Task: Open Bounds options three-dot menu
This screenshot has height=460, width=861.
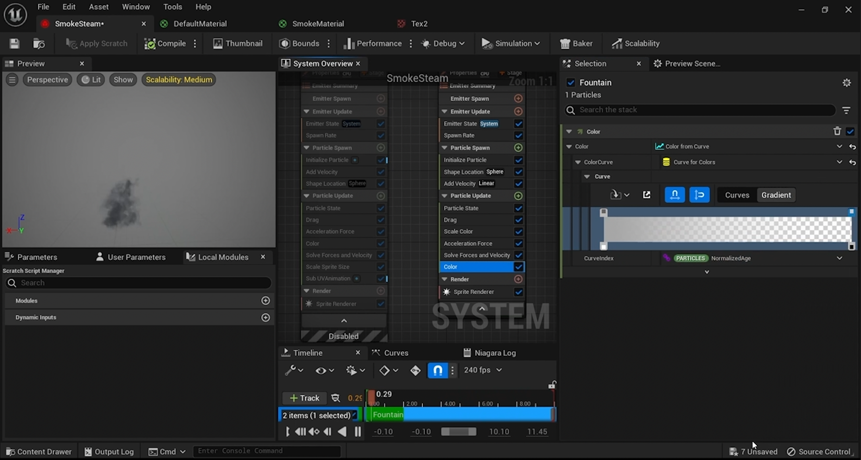Action: point(328,43)
